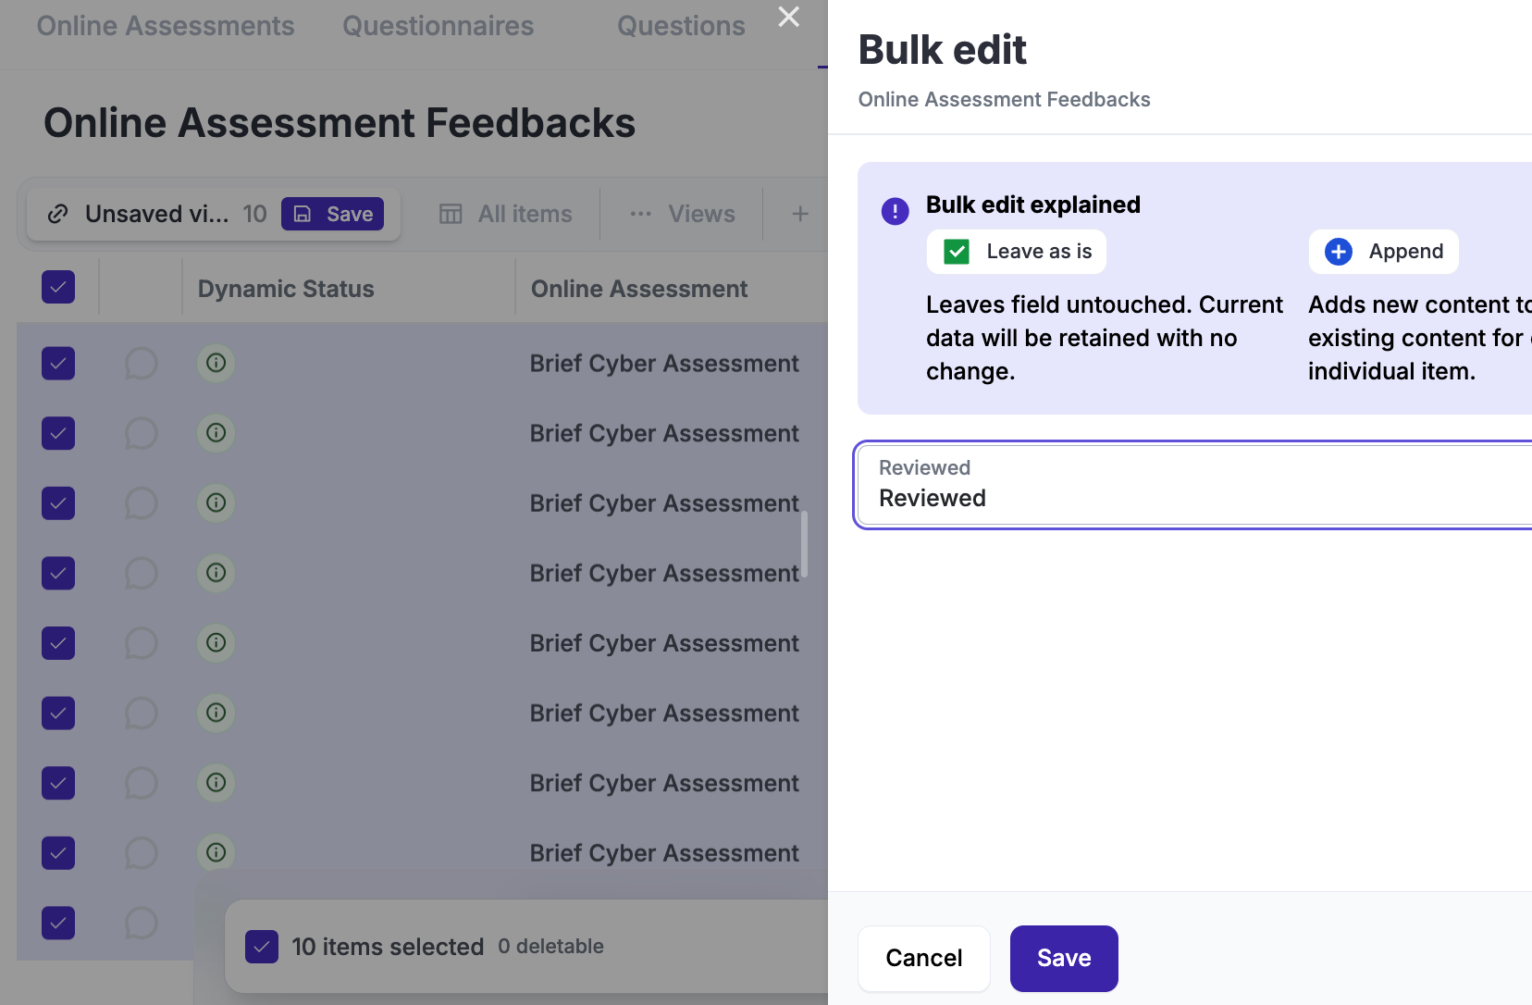Viewport: 1532px width, 1005px height.
Task: Uncheck the first row's checkbox
Action: (58, 364)
